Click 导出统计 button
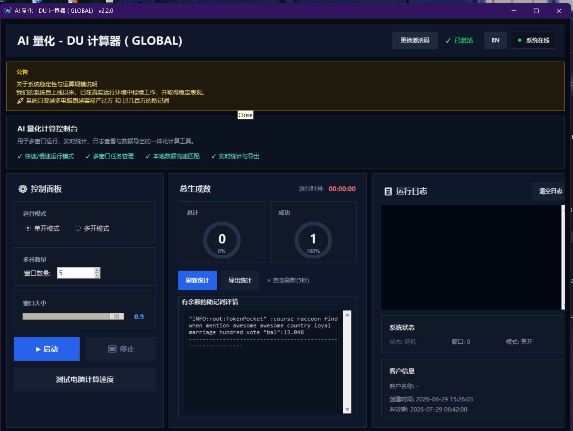 [240, 281]
